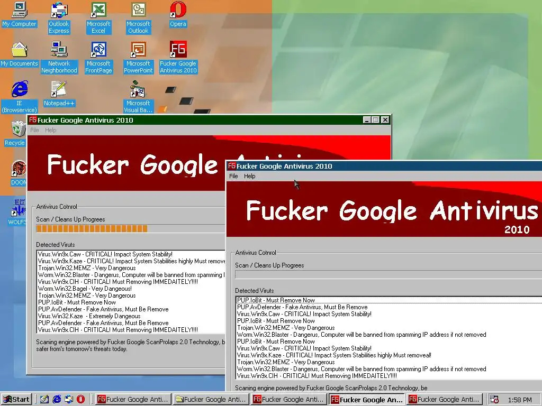This screenshot has height=406, width=542.
Task: Select 'Virus.Win9x.Kaze' row in the front window list
Action: (389, 355)
